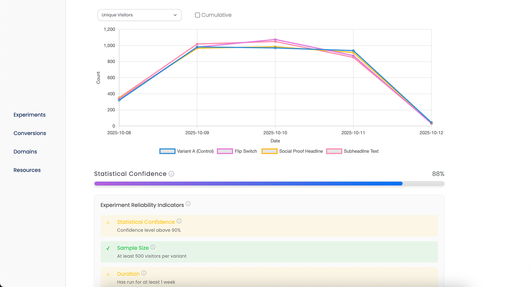Click the green checkmark for Sample Size
Viewport: 531px width, 287px height.
click(108, 248)
